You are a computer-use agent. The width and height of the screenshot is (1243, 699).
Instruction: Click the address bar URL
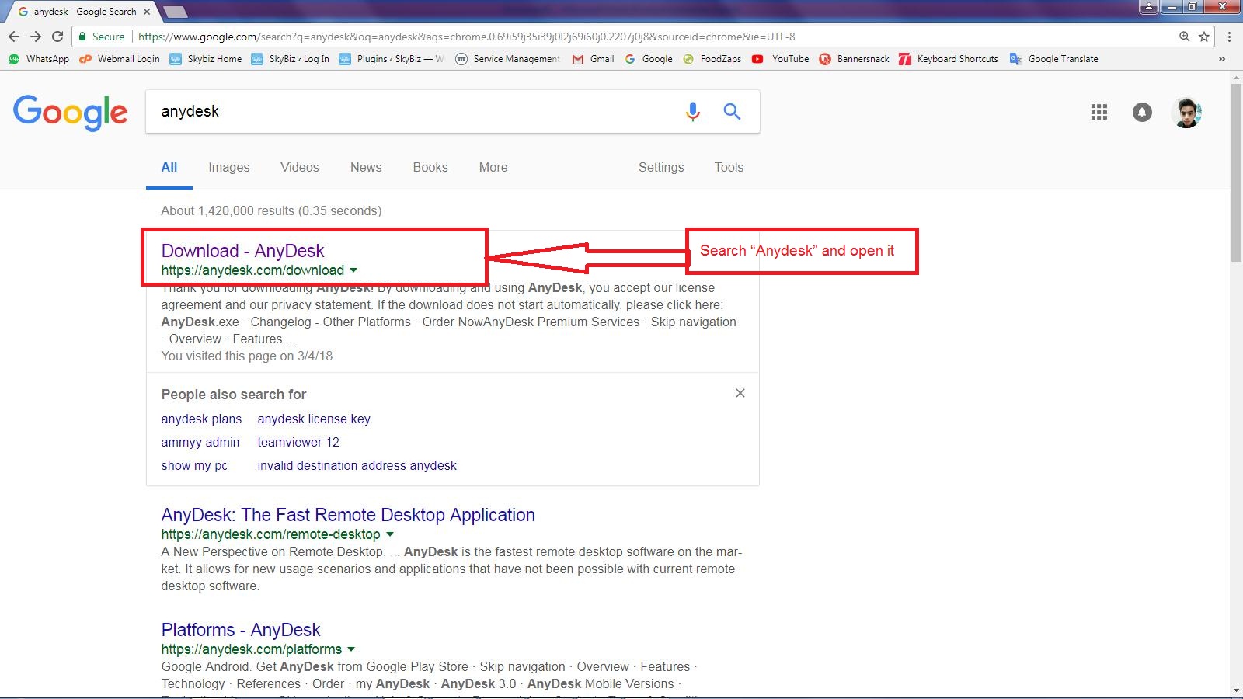point(466,37)
